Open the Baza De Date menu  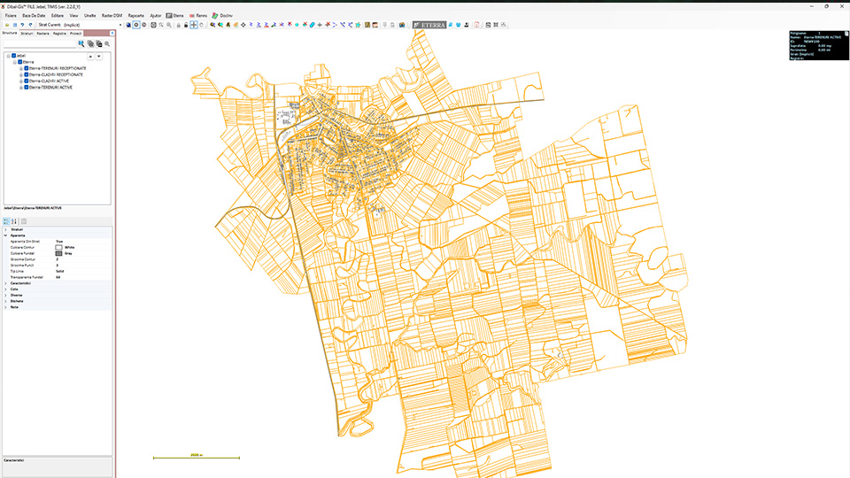[x=35, y=16]
